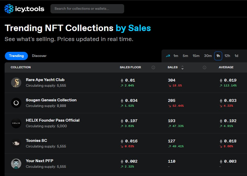The width and height of the screenshot is (247, 176).
Task: Click the Sales column info icon
Action: 205,67
